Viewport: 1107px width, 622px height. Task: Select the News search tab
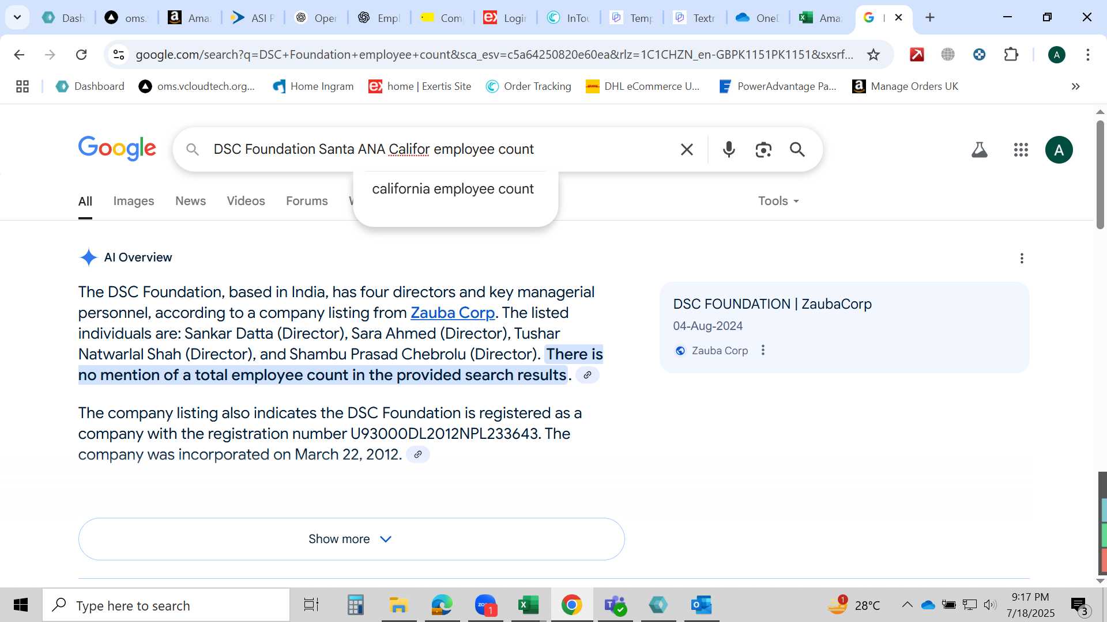tap(190, 201)
